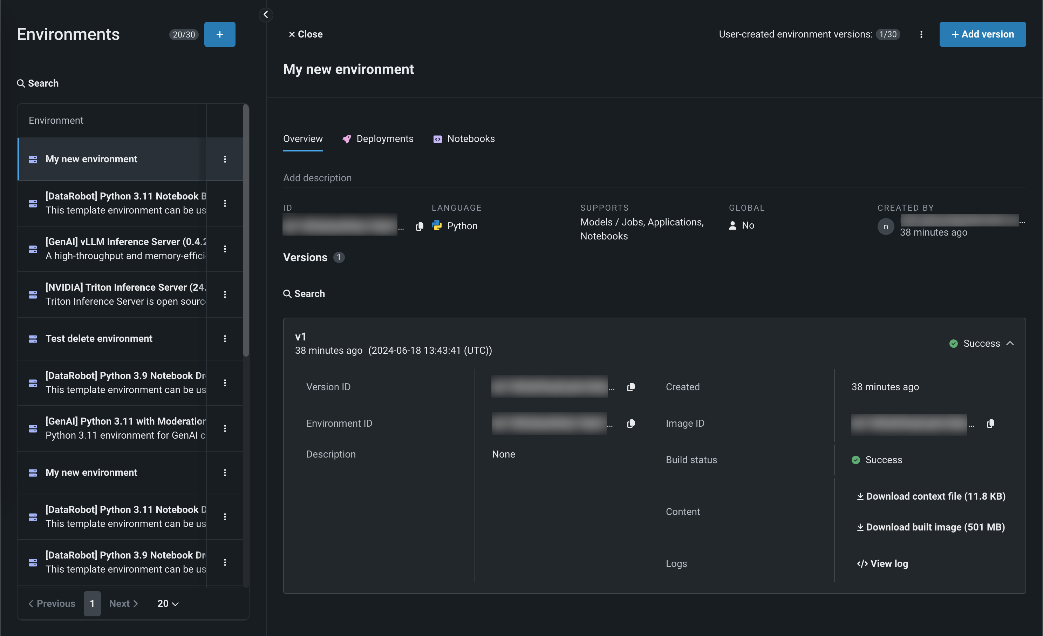Screen dimensions: 1043x636
Task: Copy the Image ID value
Action: [x=990, y=424]
